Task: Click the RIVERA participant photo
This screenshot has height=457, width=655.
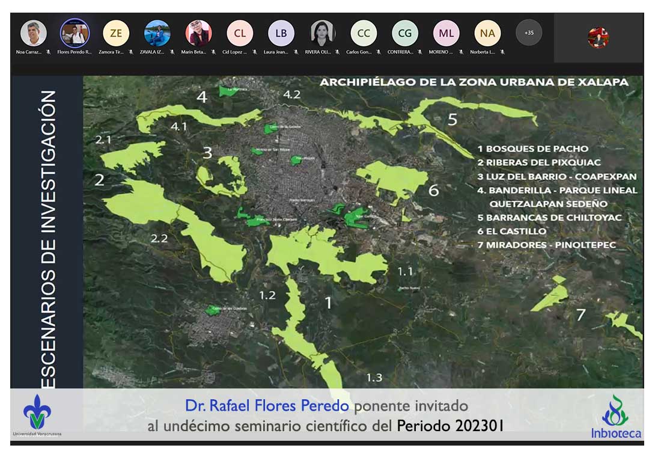Action: pos(323,33)
